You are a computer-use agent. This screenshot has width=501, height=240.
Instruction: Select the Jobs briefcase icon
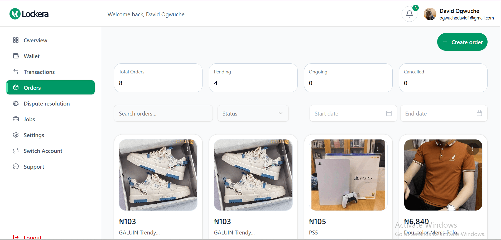coord(16,119)
